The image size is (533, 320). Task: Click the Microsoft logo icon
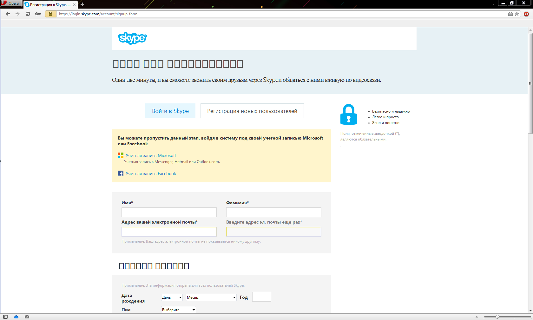[121, 155]
